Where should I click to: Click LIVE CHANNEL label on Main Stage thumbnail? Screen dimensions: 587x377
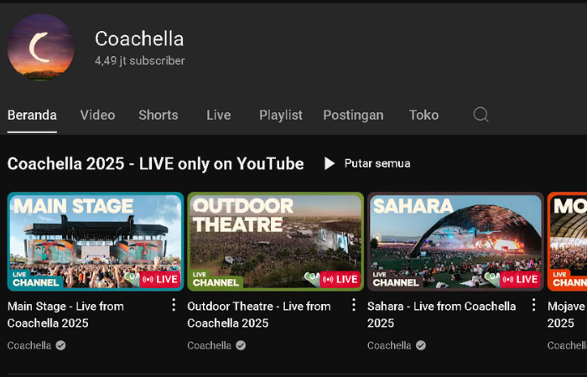(x=35, y=279)
